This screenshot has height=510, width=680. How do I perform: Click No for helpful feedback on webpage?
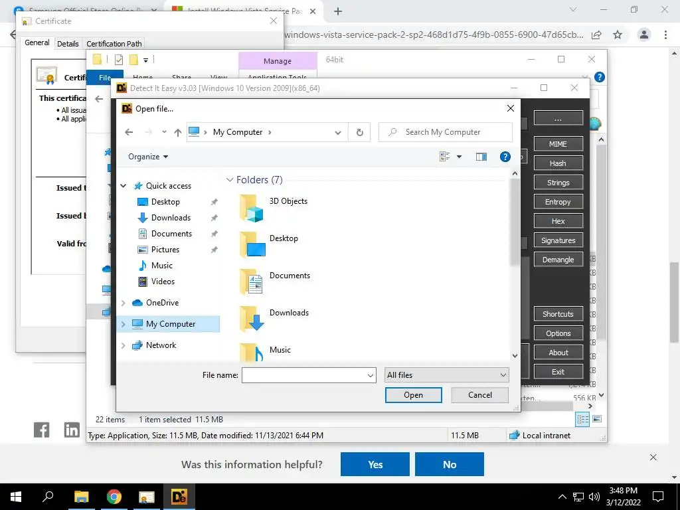(x=450, y=464)
